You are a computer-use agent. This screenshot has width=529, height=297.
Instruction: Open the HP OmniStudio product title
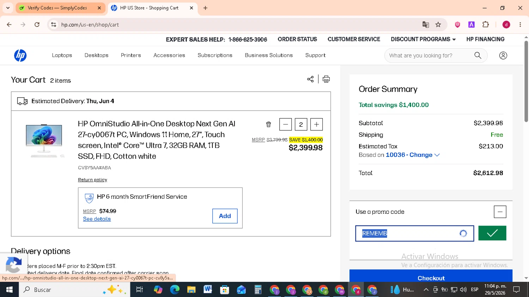[x=157, y=140]
